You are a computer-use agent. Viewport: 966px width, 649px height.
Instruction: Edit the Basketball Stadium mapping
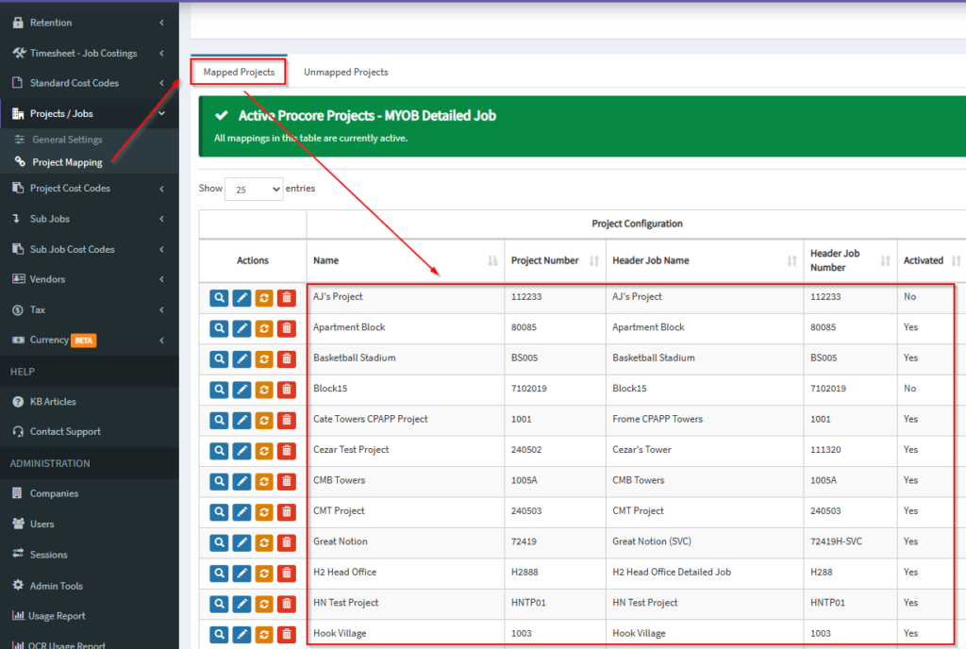pyautogui.click(x=241, y=359)
